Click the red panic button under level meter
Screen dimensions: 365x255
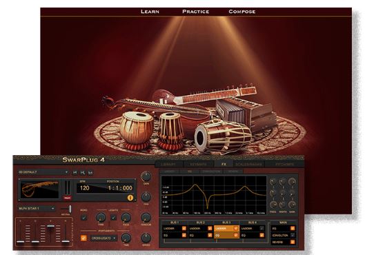pyautogui.click(x=68, y=198)
